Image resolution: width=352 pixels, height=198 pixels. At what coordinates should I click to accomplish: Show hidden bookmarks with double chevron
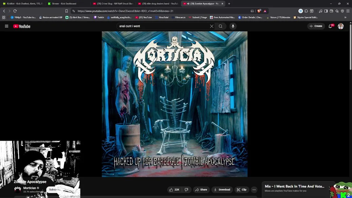[x=345, y=17]
